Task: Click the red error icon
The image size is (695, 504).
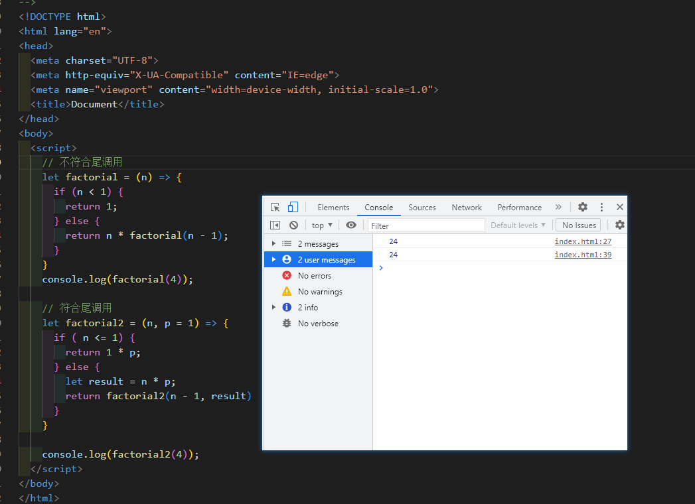Action: pyautogui.click(x=287, y=275)
